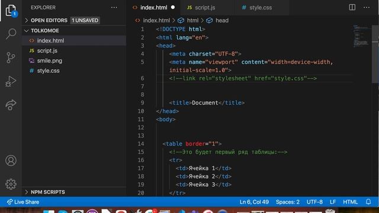Open style.css in the file tree
Screen dimensions: 379x213
tap(74, 71)
